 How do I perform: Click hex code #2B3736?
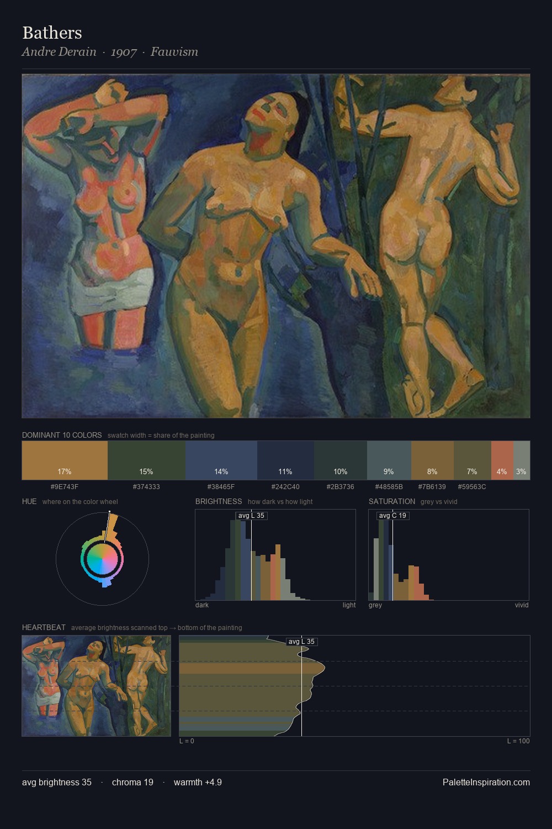click(341, 487)
